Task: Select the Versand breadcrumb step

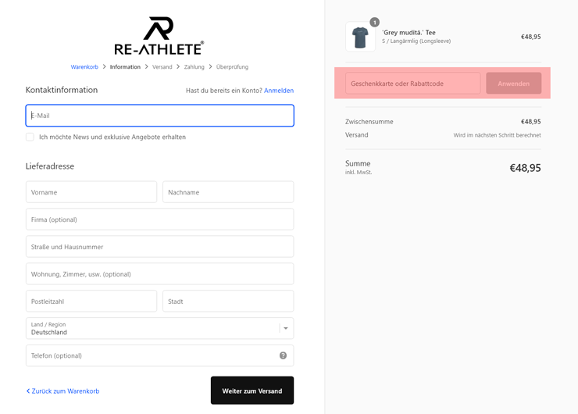Action: point(162,67)
